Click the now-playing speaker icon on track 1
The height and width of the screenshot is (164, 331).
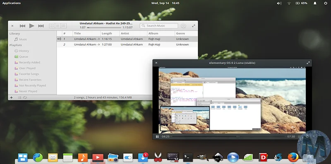tap(59, 39)
